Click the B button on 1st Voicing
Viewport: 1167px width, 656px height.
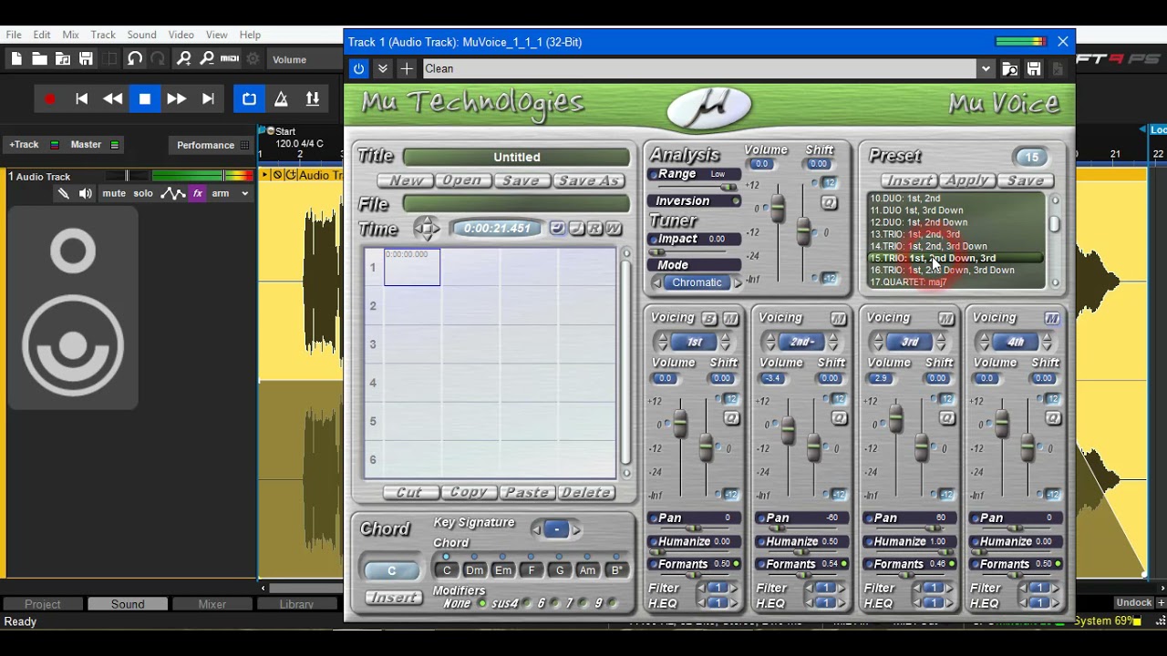click(709, 318)
